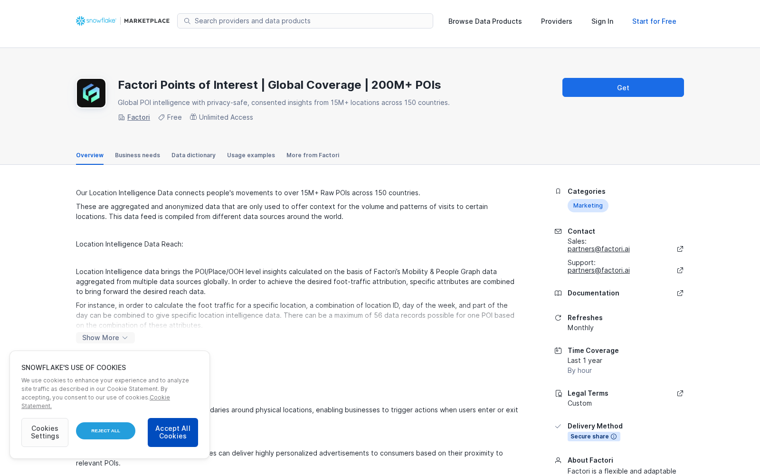Open the Providers page
Viewport: 760px width, 475px height.
point(557,21)
